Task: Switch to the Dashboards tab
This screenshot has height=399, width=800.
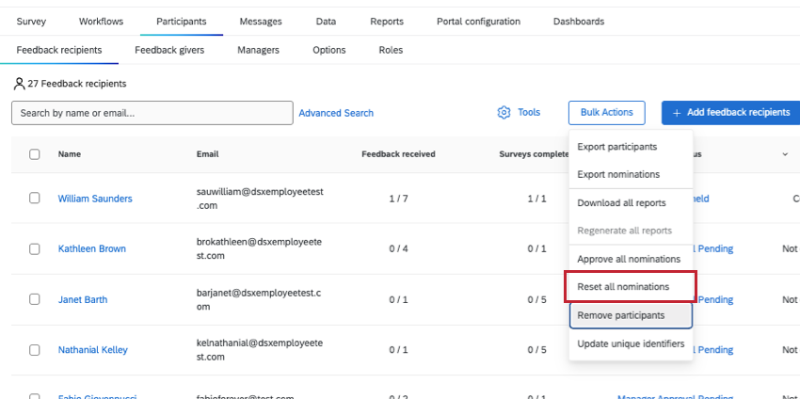Action: point(579,22)
